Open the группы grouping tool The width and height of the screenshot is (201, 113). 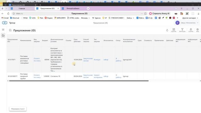[174, 30]
